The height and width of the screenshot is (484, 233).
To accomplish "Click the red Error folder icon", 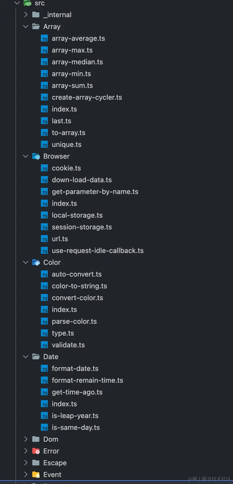I will (x=36, y=451).
